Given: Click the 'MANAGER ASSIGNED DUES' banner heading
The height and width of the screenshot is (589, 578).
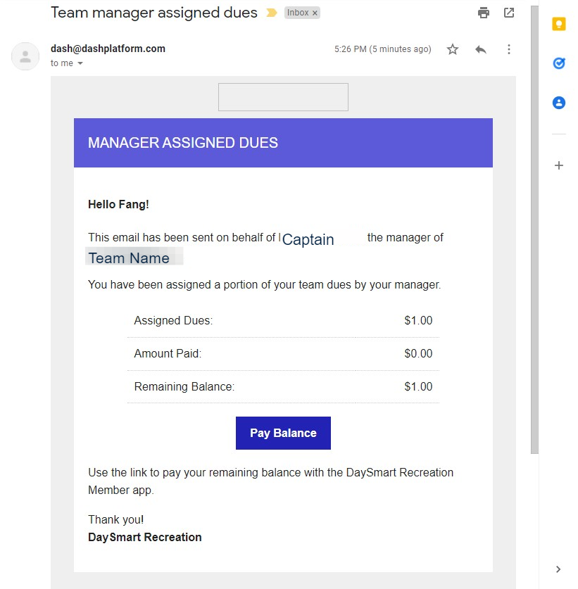Looking at the screenshot, I should 183,143.
